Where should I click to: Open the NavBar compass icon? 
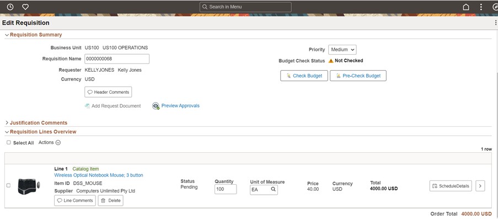pyautogui.click(x=495, y=7)
